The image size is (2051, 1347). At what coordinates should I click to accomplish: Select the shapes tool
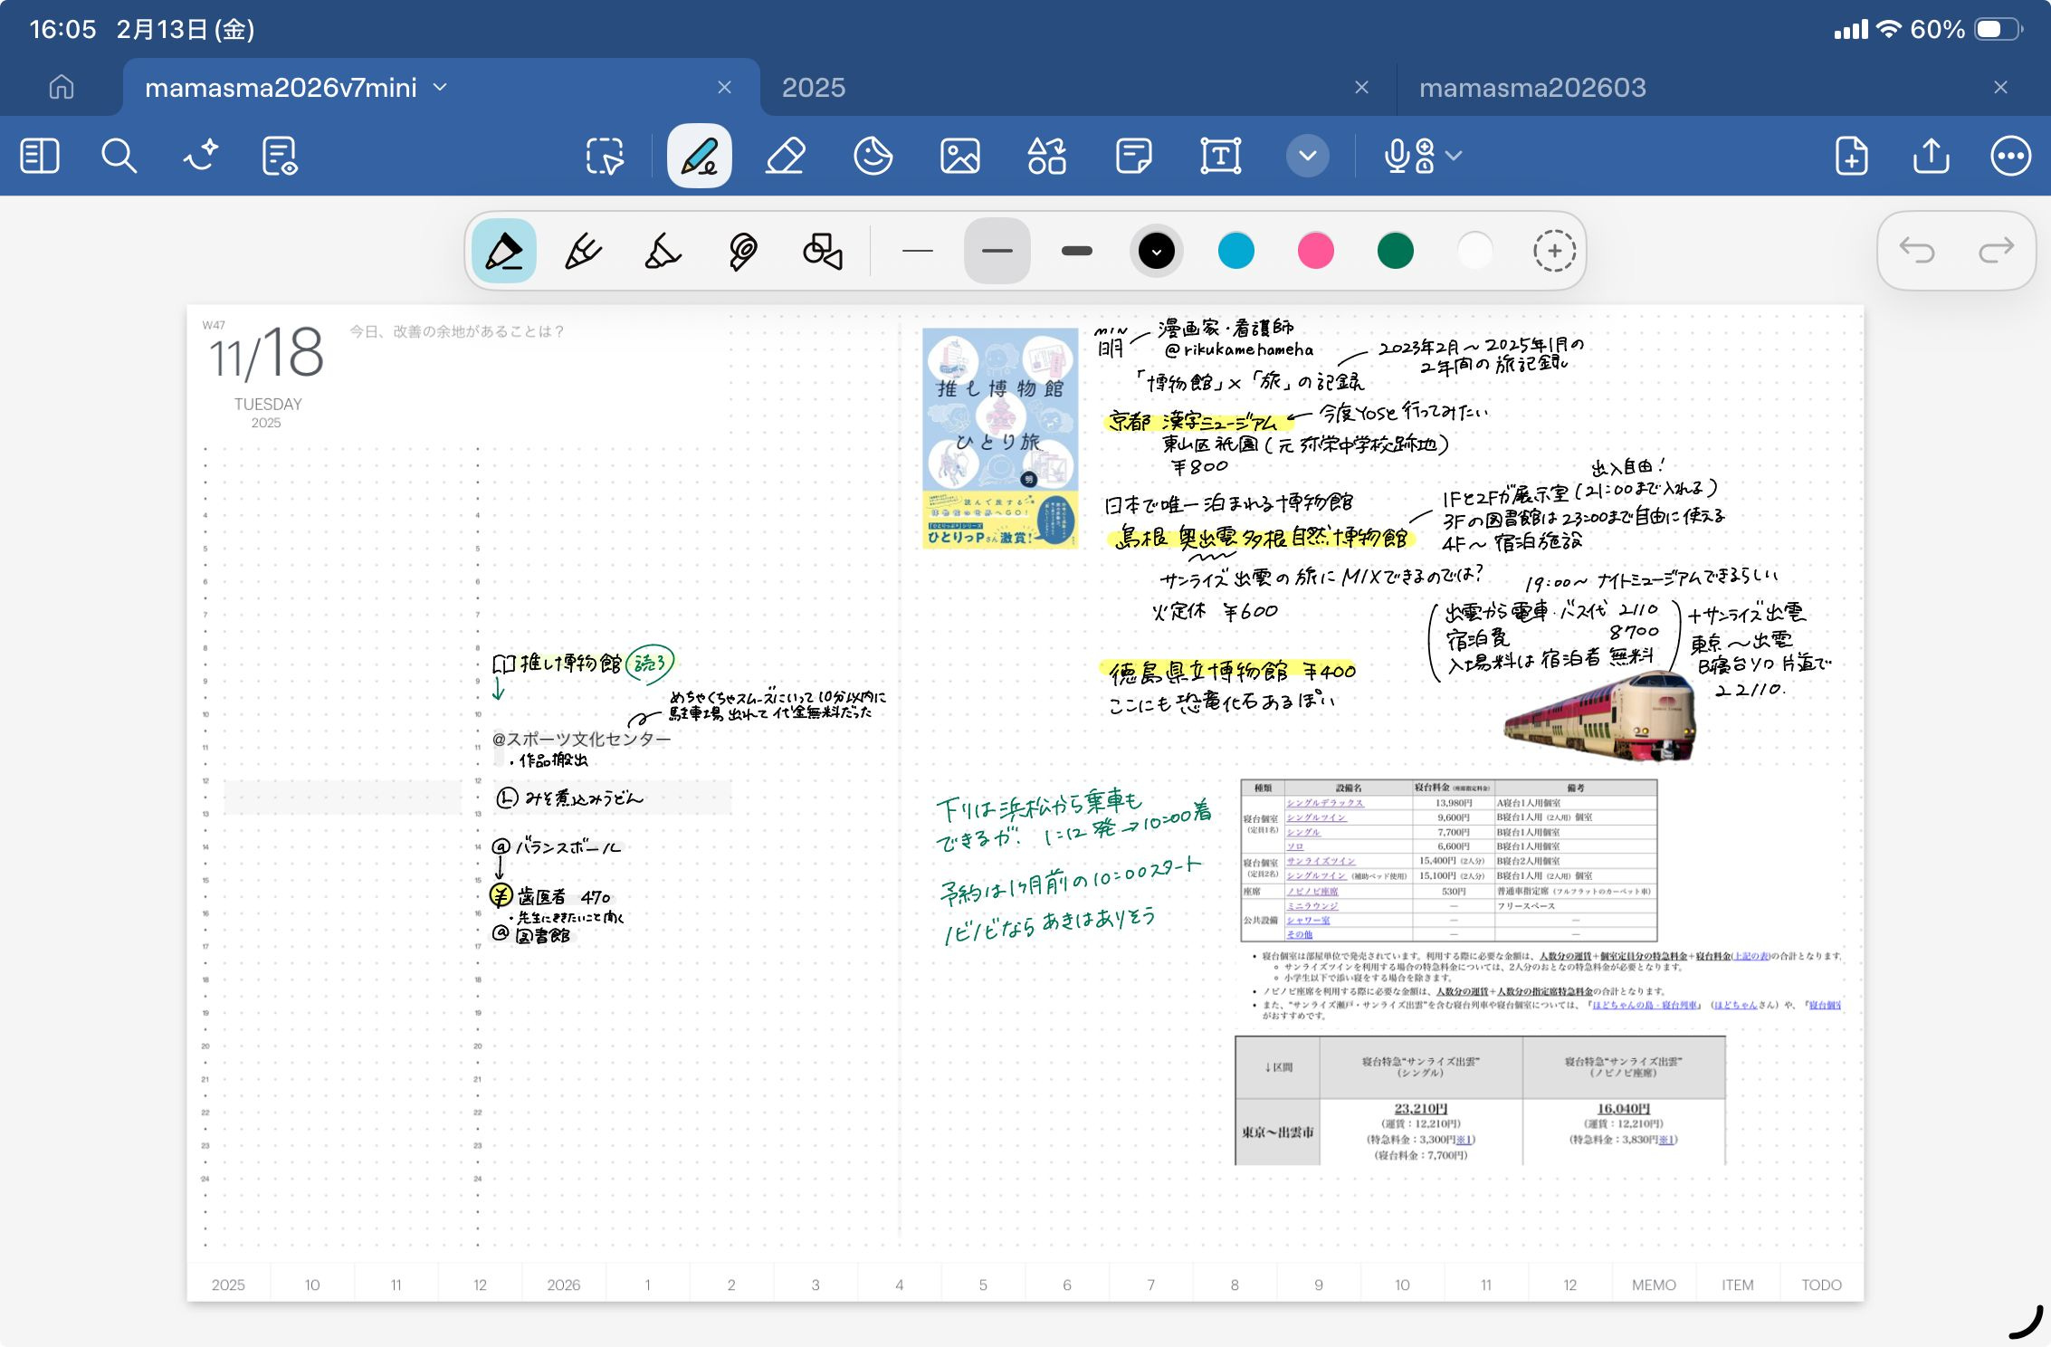(x=1046, y=156)
